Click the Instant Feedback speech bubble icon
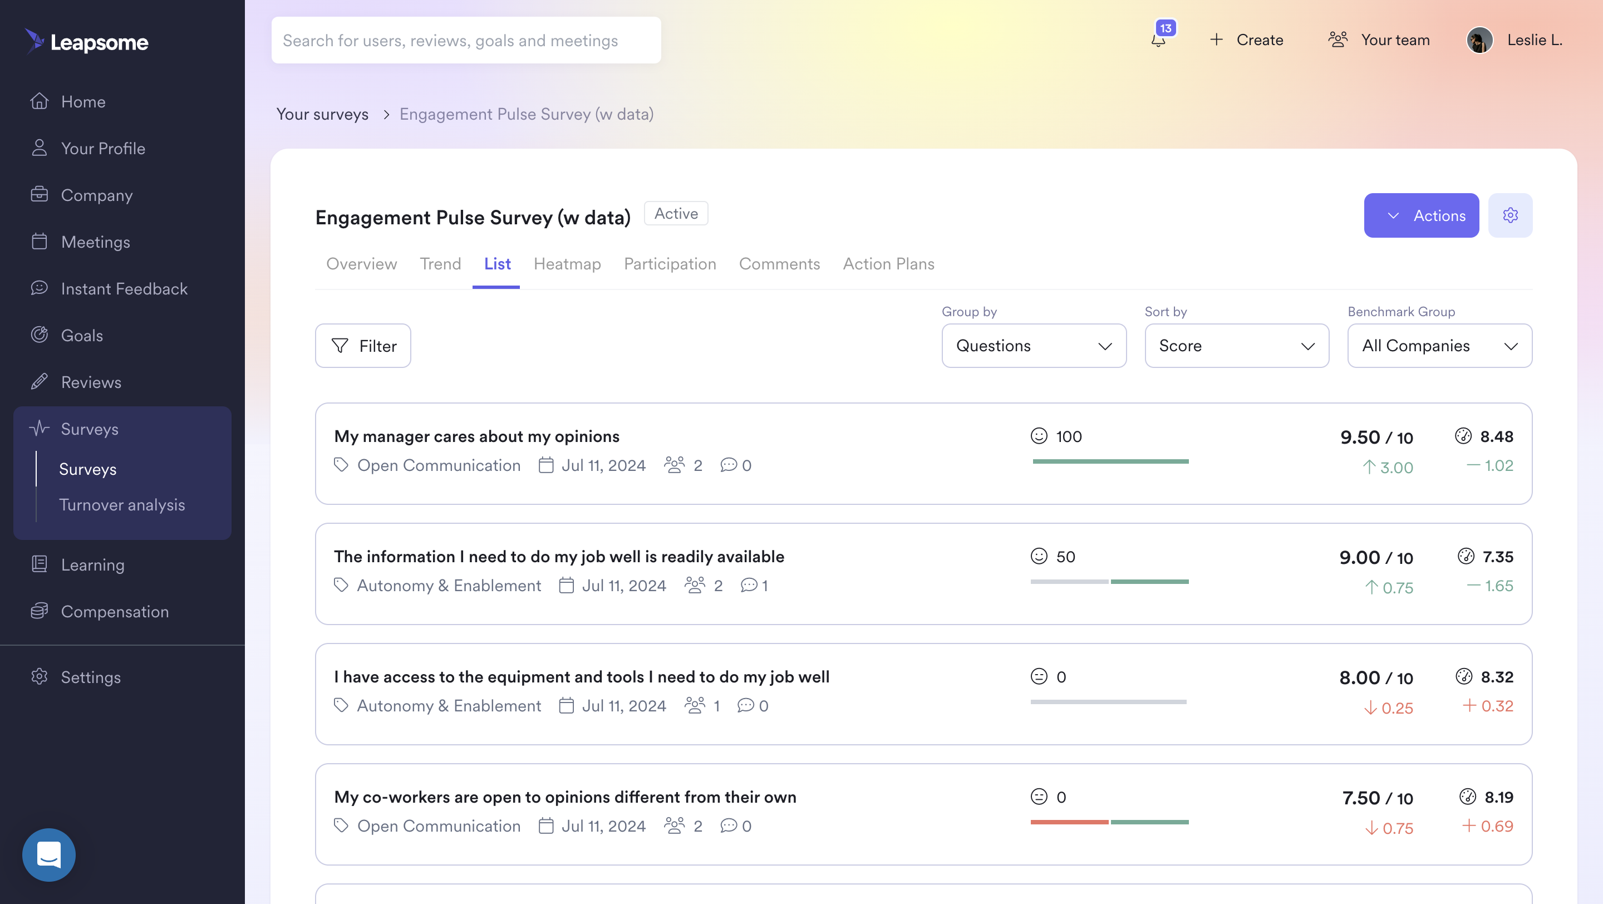 click(x=39, y=288)
